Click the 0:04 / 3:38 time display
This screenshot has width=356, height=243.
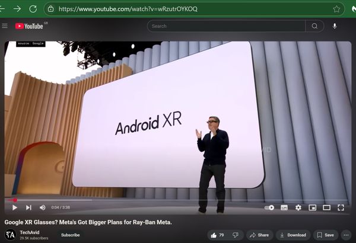pos(61,207)
